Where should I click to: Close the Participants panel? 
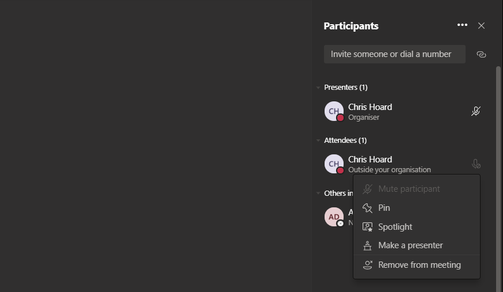(482, 25)
